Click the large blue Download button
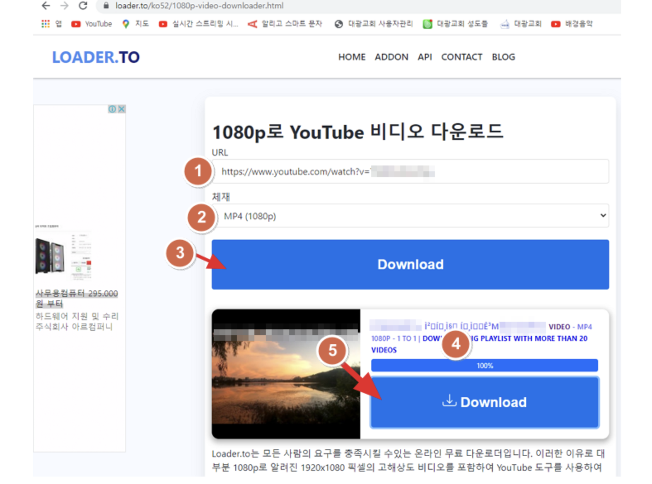Viewport: 652px width, 484px height. point(410,264)
